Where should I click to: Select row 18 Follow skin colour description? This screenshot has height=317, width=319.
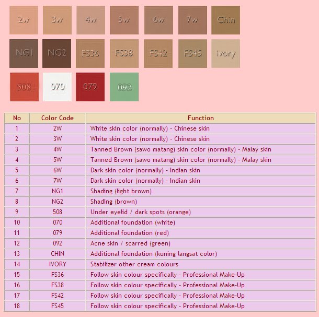[167, 306]
